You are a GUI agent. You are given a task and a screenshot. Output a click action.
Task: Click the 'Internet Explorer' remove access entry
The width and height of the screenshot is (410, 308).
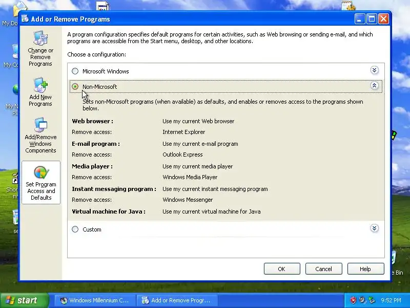point(184,132)
